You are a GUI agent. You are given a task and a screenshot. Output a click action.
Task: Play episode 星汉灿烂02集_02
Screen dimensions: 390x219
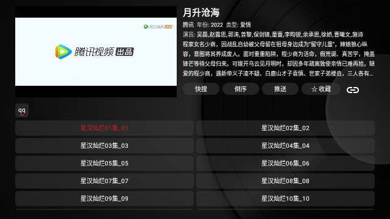point(285,128)
